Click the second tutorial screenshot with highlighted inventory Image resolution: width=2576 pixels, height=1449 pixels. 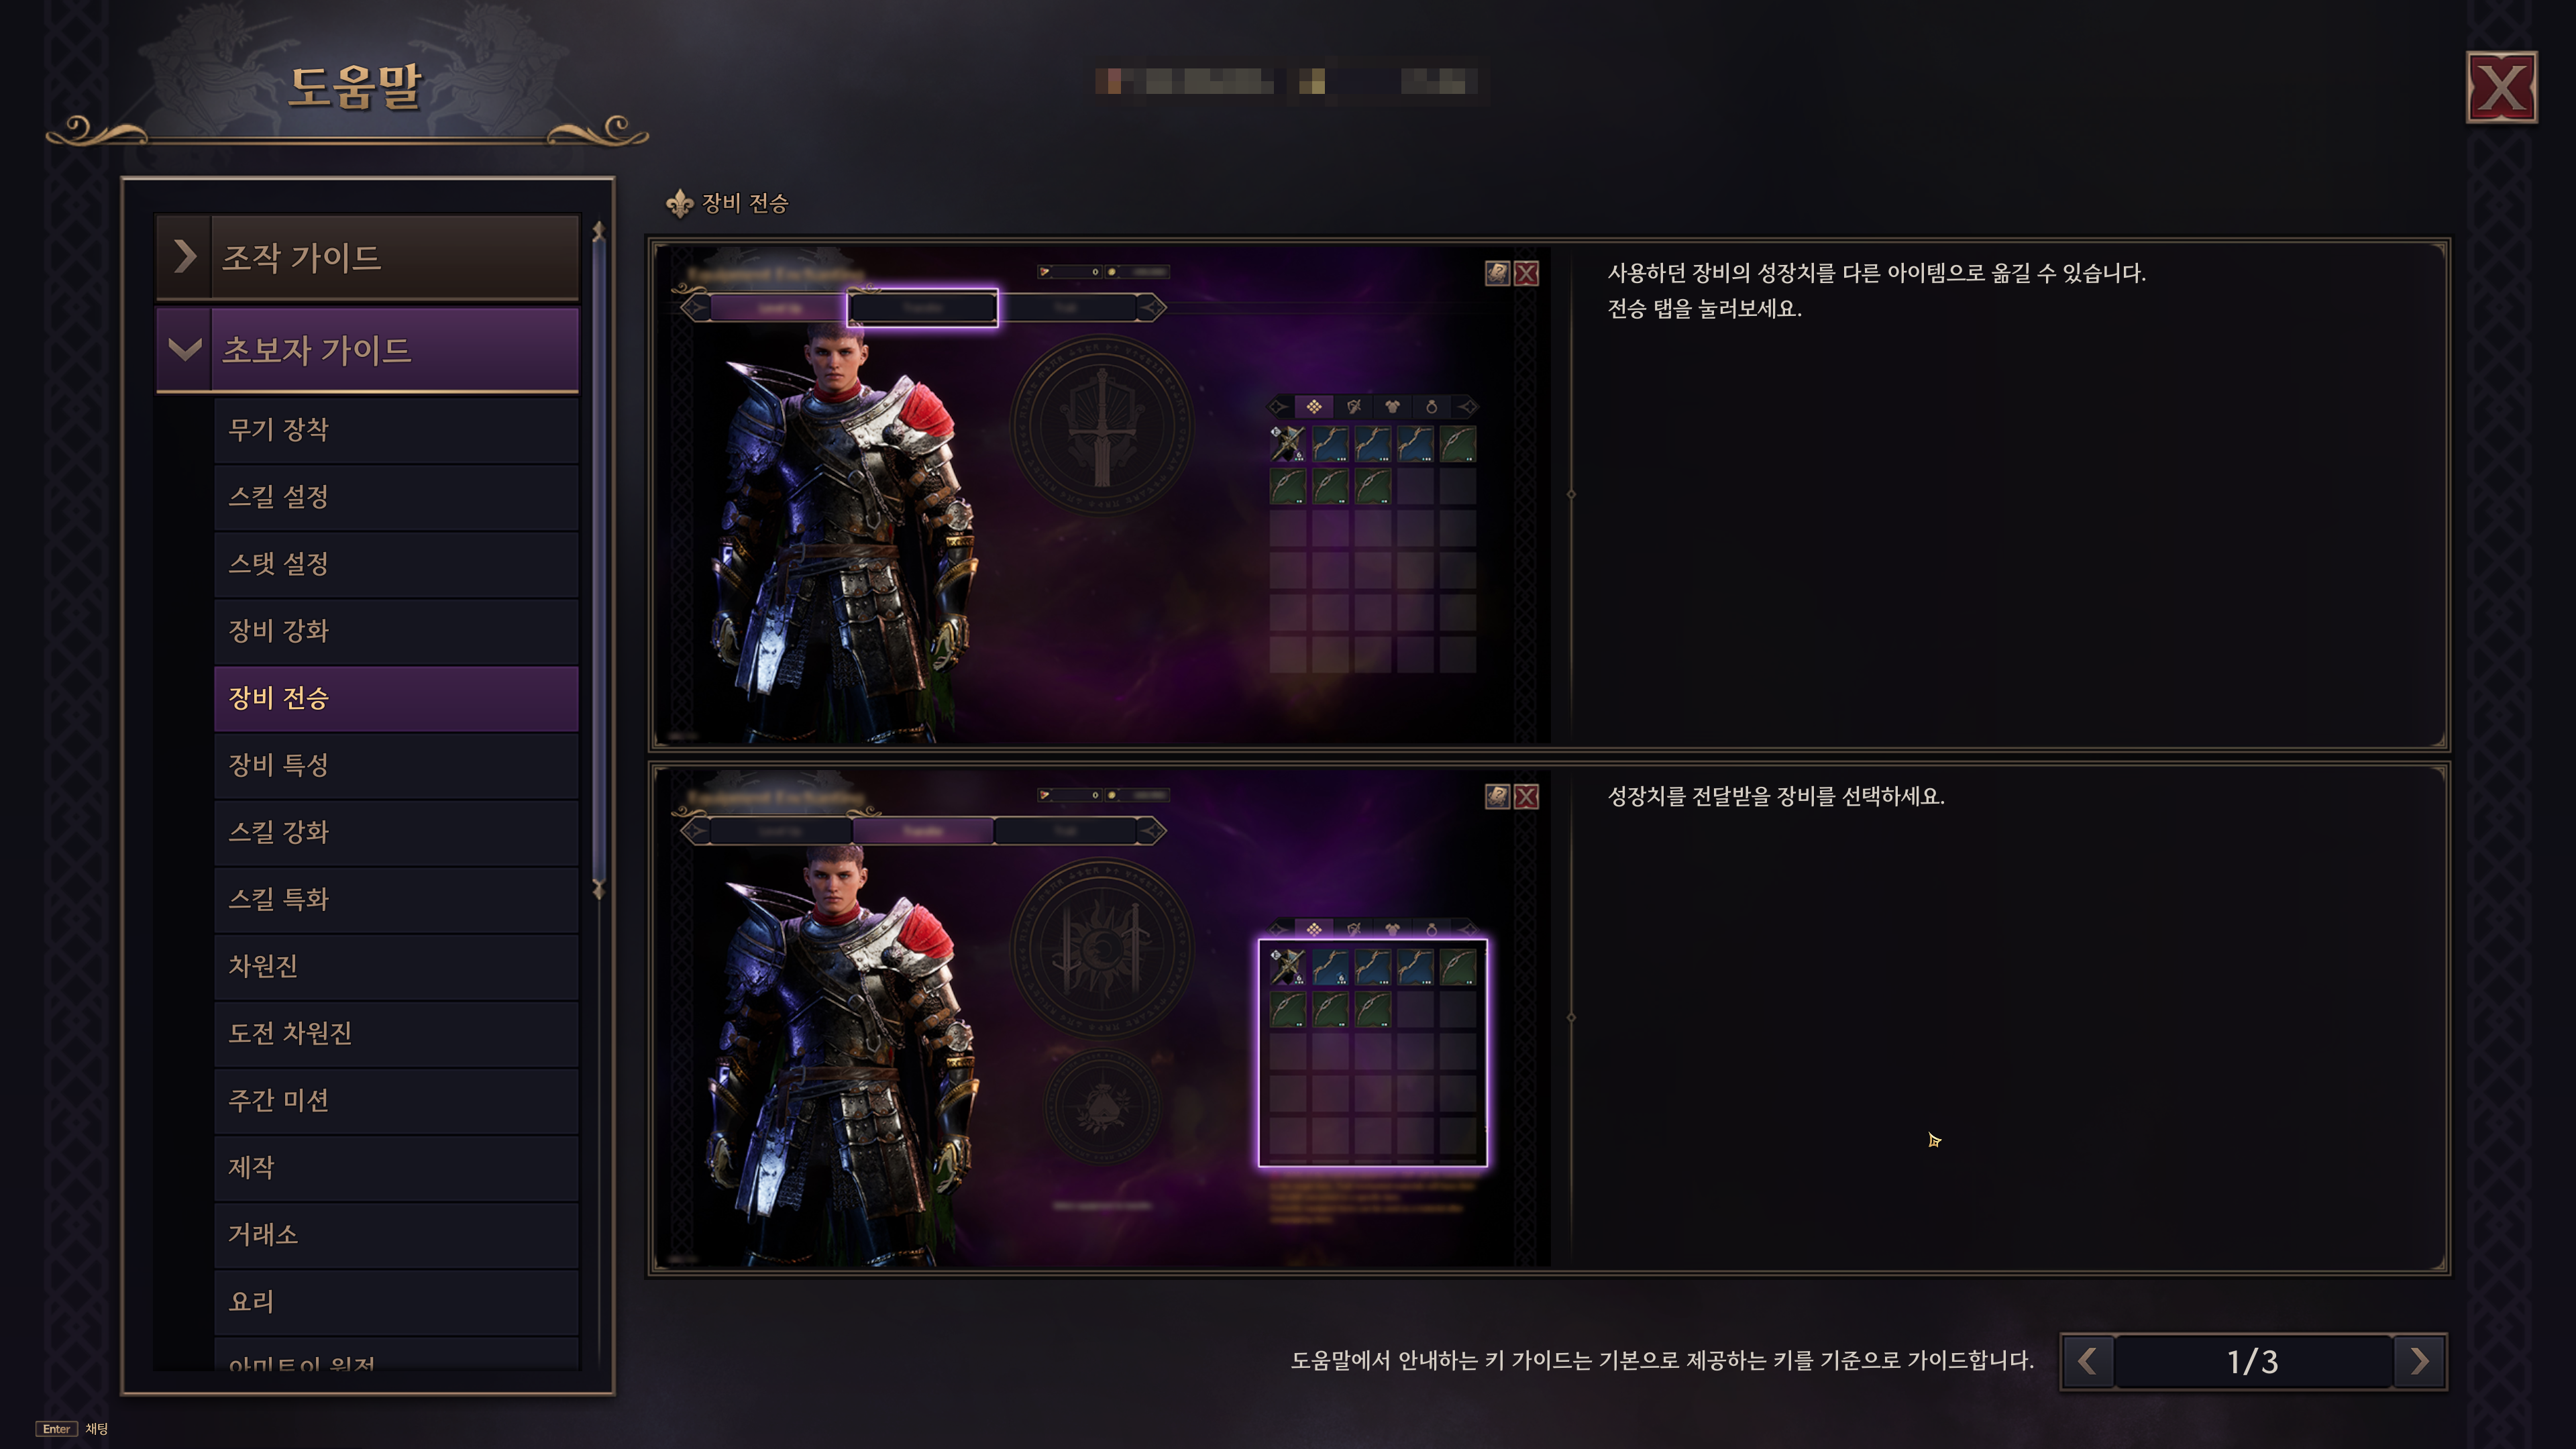(1101, 1018)
